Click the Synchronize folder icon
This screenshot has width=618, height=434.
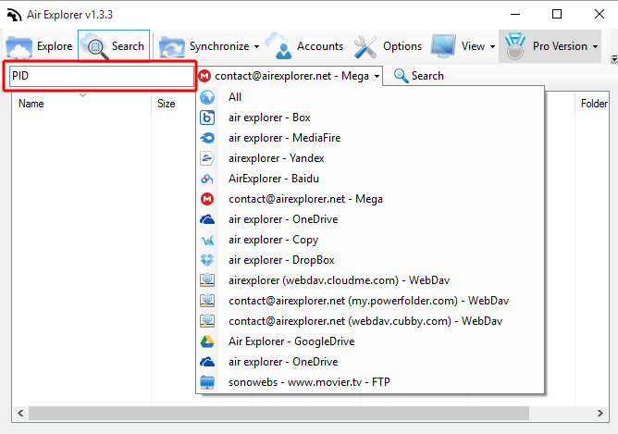tap(172, 47)
